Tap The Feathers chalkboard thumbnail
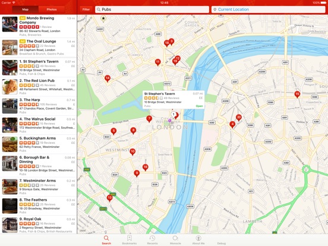 tap(10, 206)
